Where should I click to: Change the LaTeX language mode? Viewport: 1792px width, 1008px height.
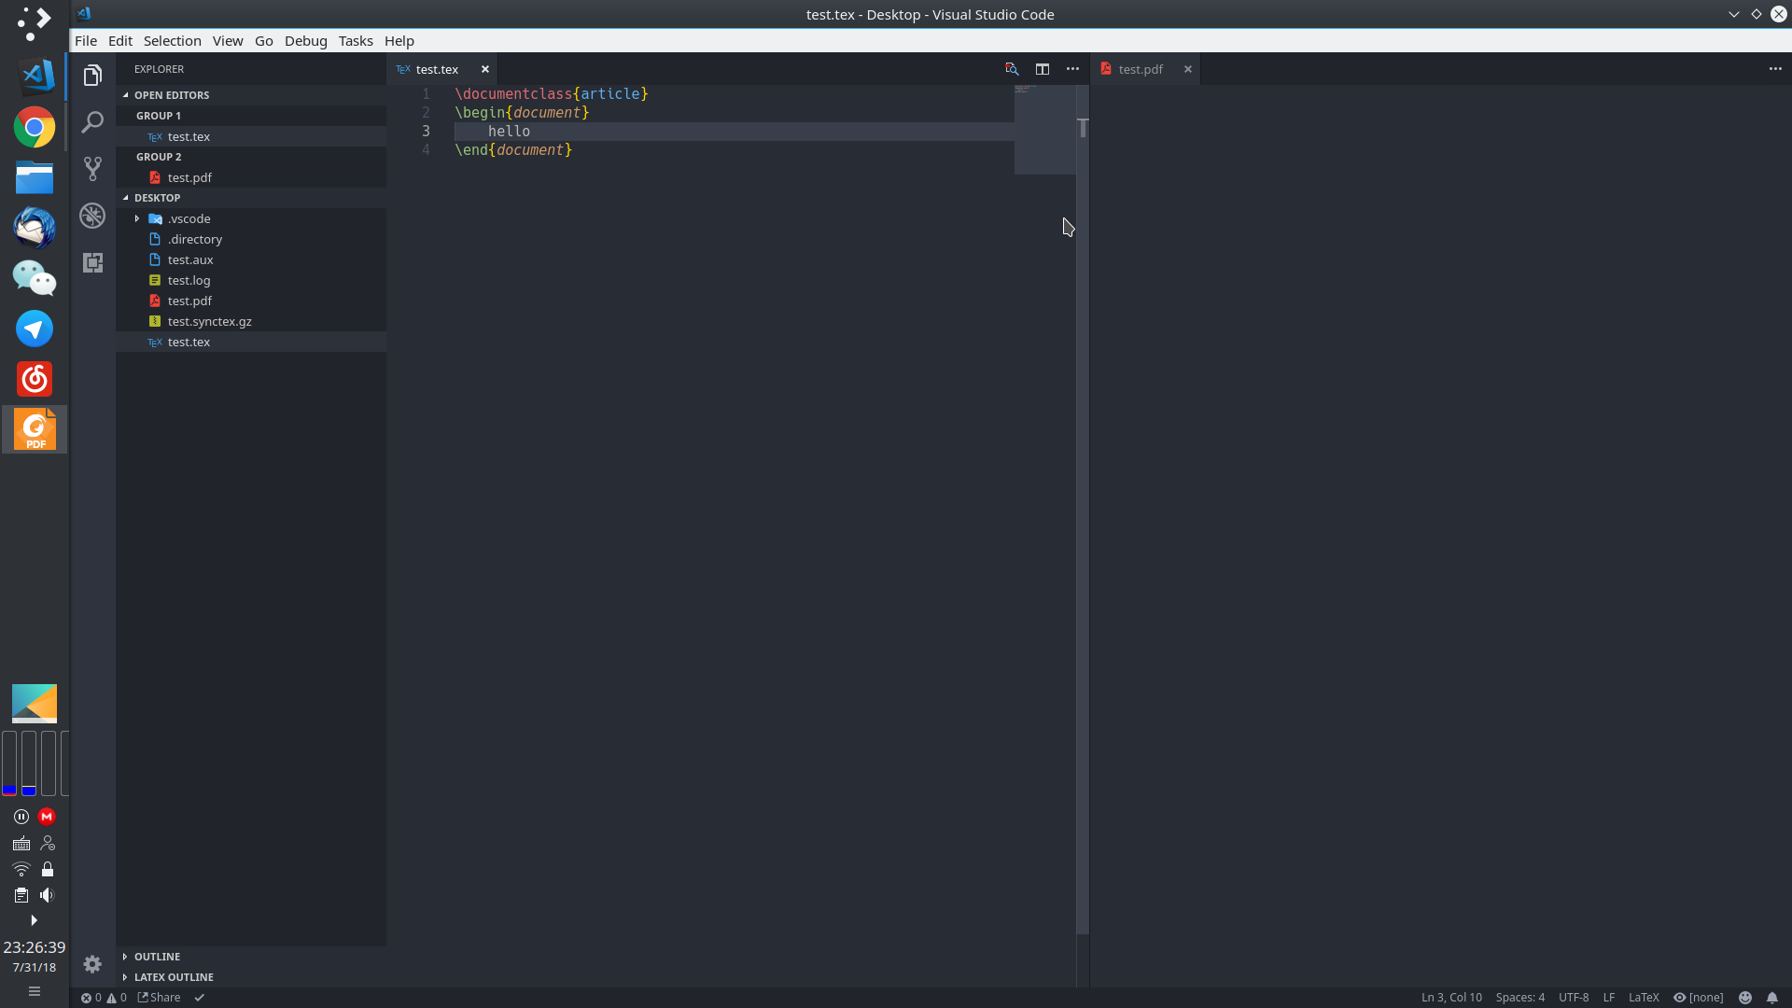click(1644, 997)
